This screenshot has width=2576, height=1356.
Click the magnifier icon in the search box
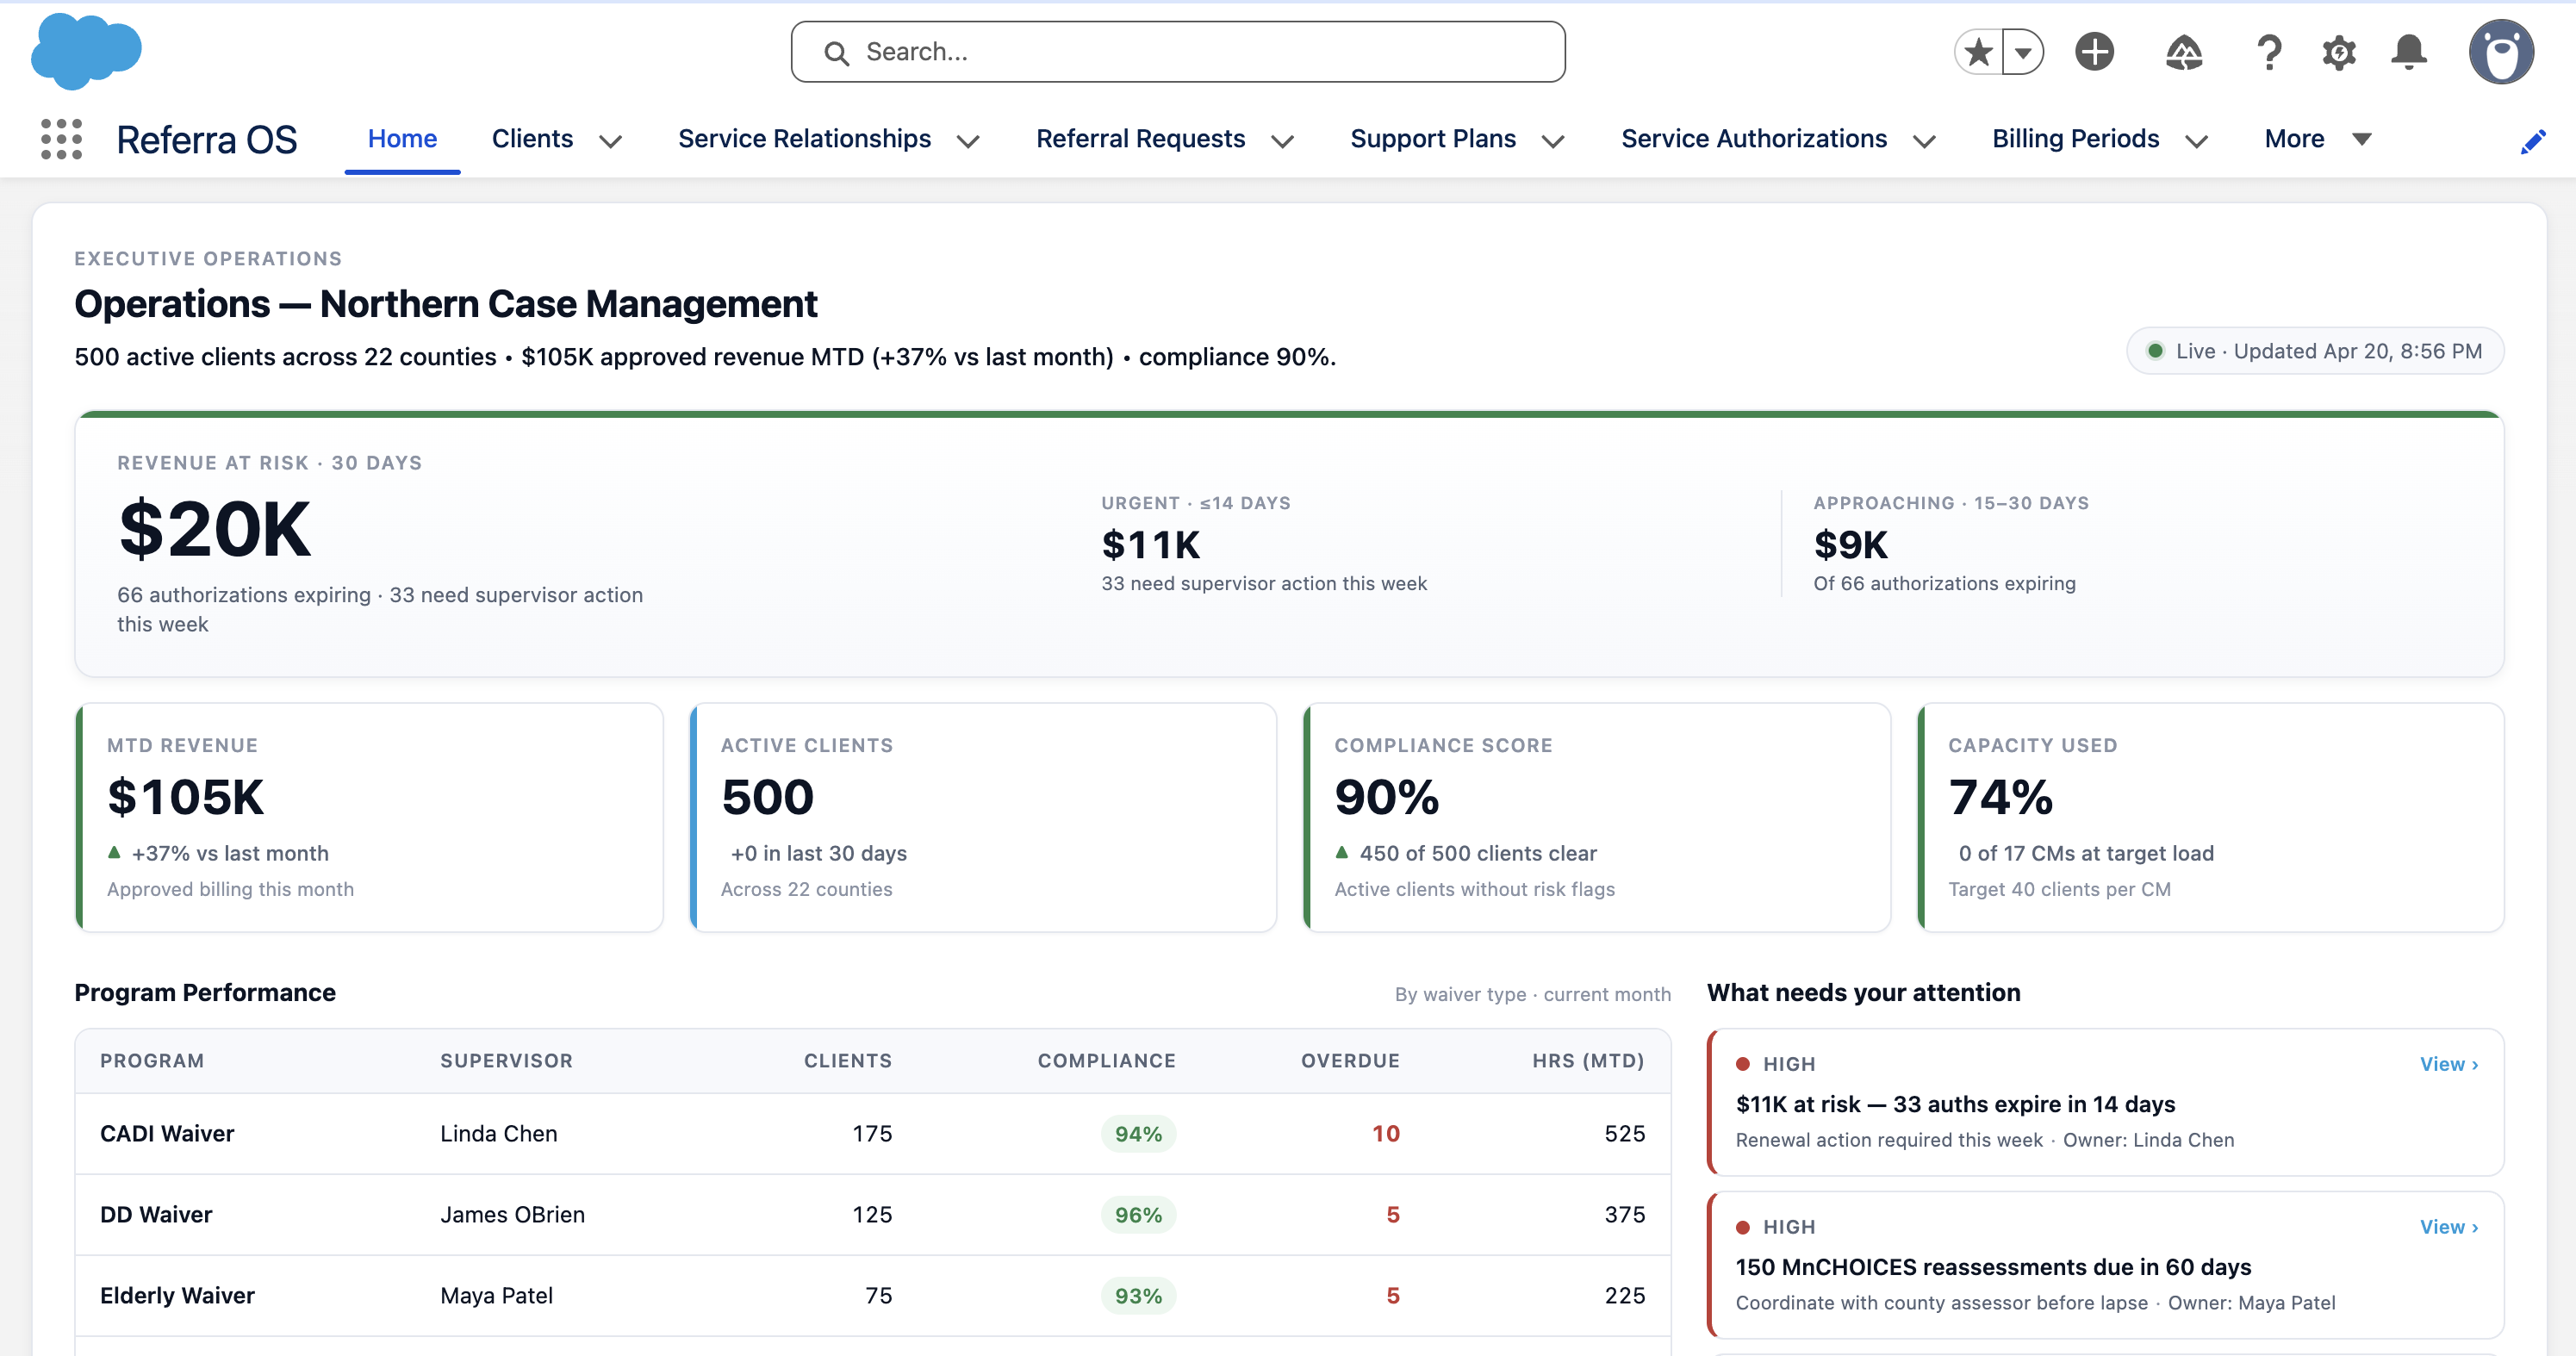[x=836, y=53]
